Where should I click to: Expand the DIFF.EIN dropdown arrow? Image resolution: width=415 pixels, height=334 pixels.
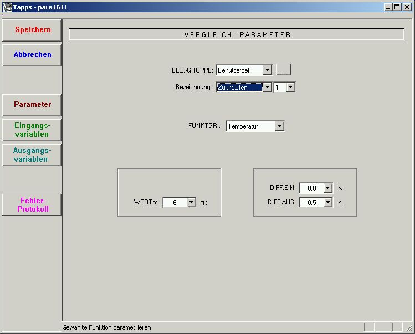[327, 188]
